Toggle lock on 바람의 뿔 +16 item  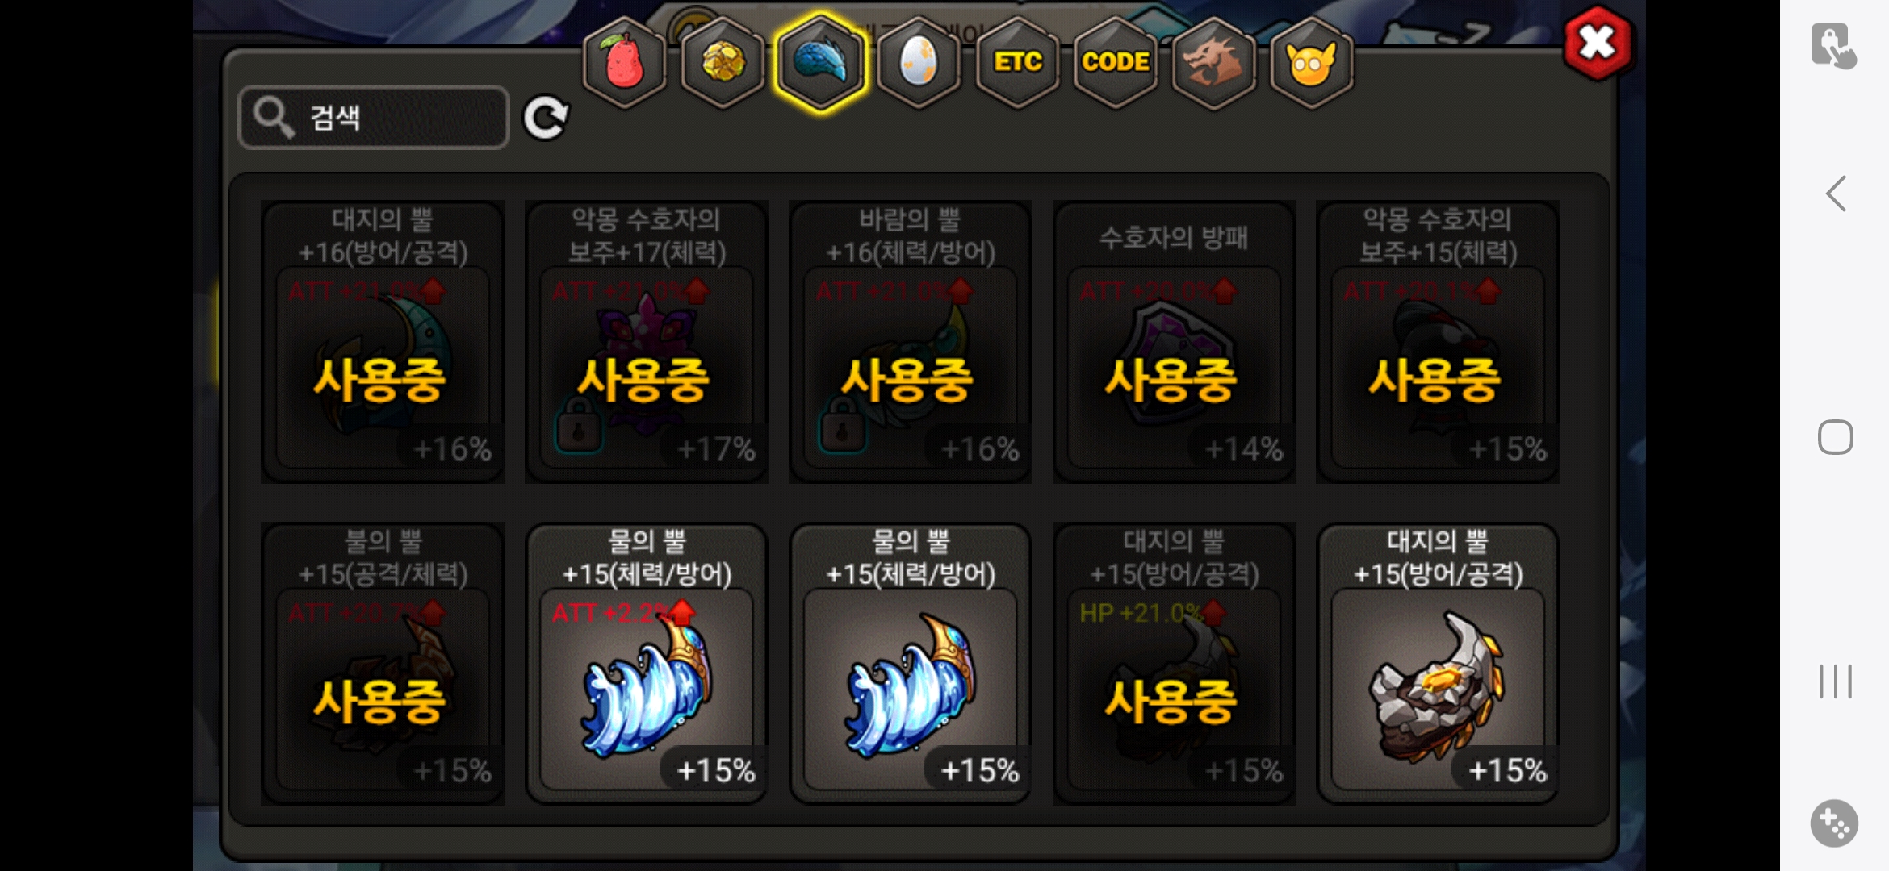coord(842,427)
